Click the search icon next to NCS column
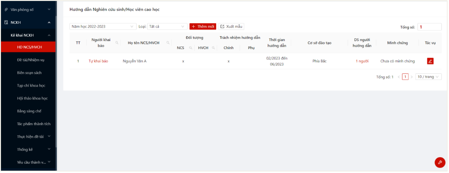The height and width of the screenshot is (173, 449). (190, 48)
